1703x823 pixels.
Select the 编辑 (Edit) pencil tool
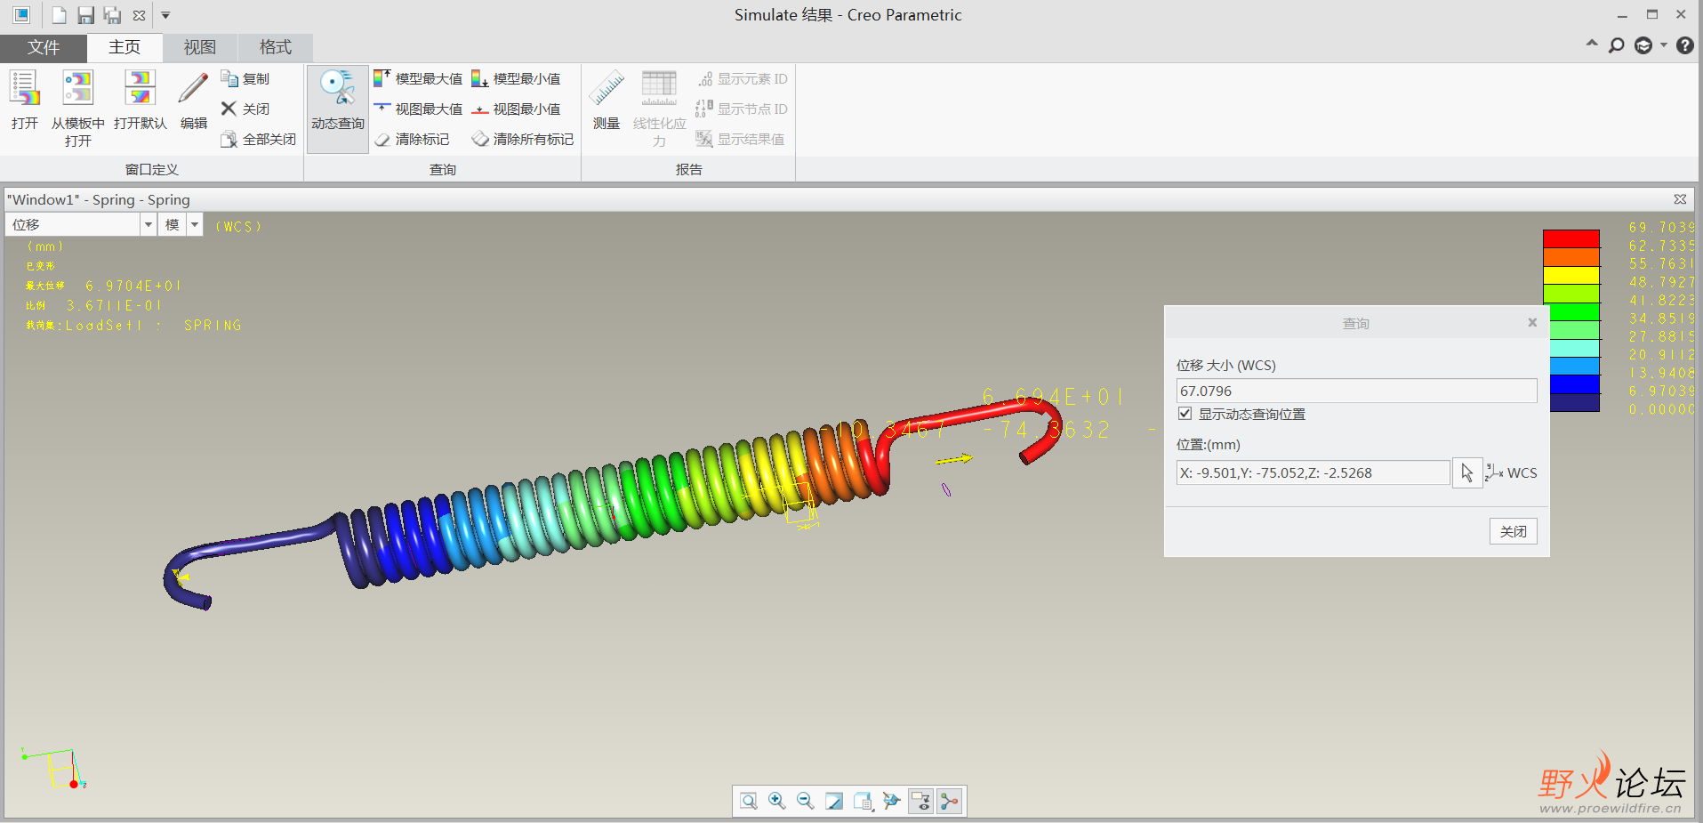pos(193,100)
